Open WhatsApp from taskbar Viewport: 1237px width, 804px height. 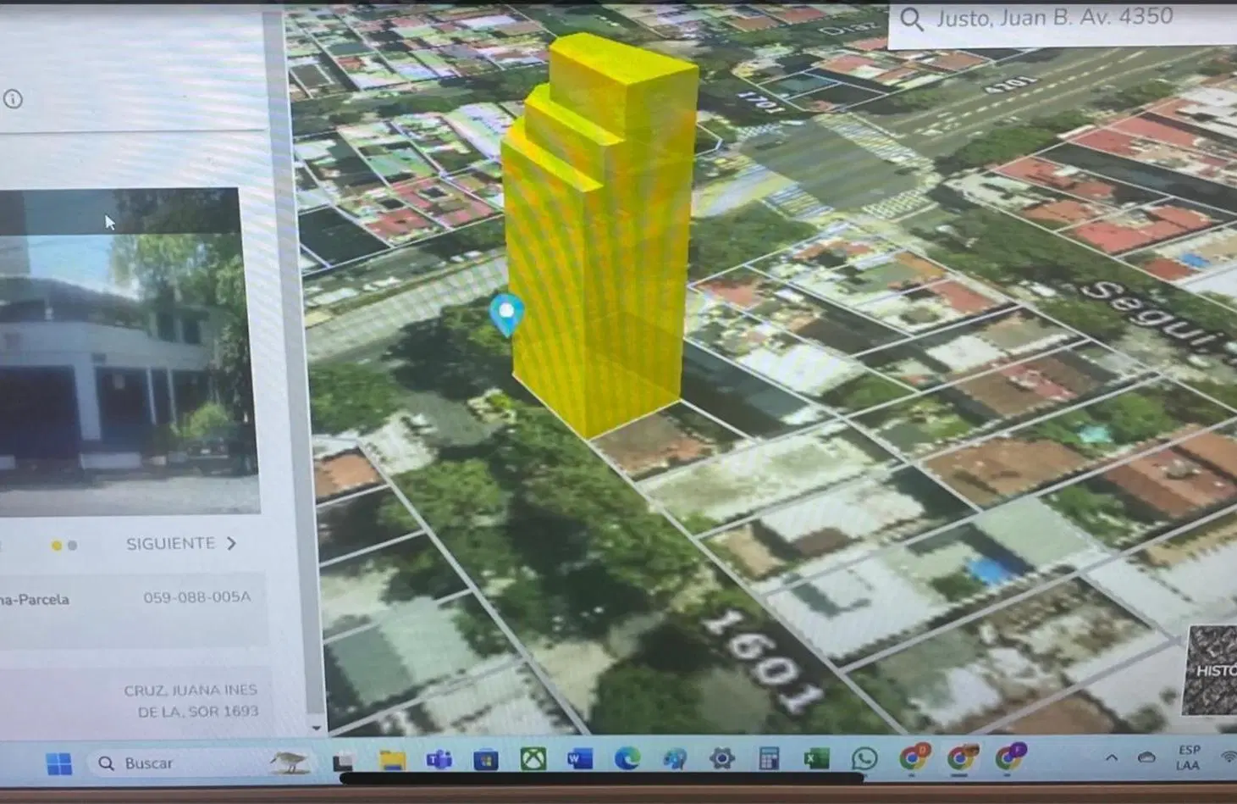pos(864,758)
